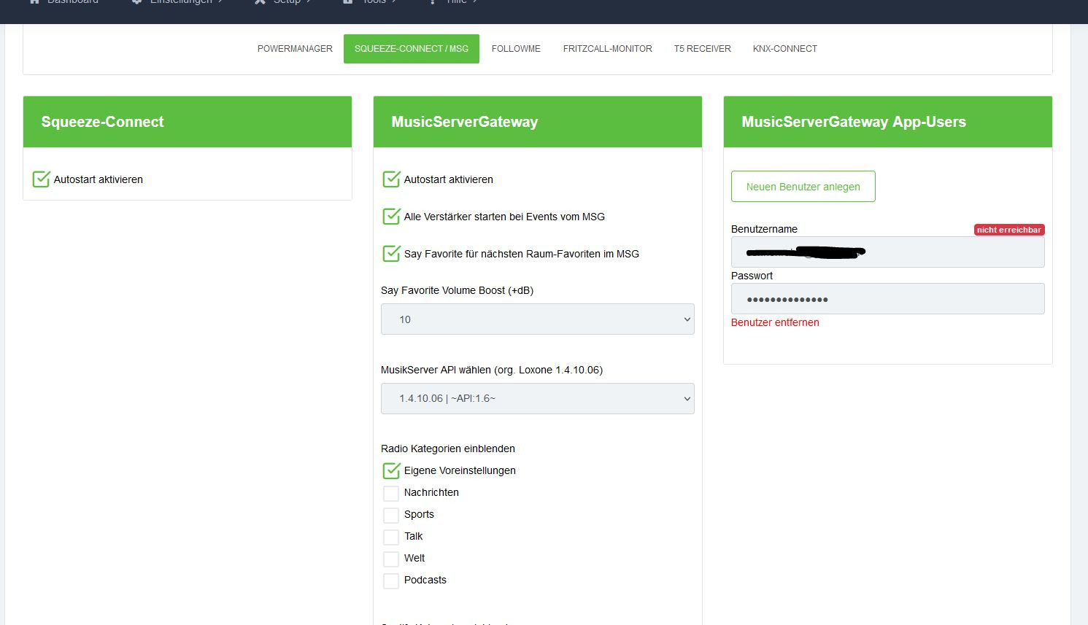
Task: Select the KNX-CONNECT tab
Action: coord(784,49)
